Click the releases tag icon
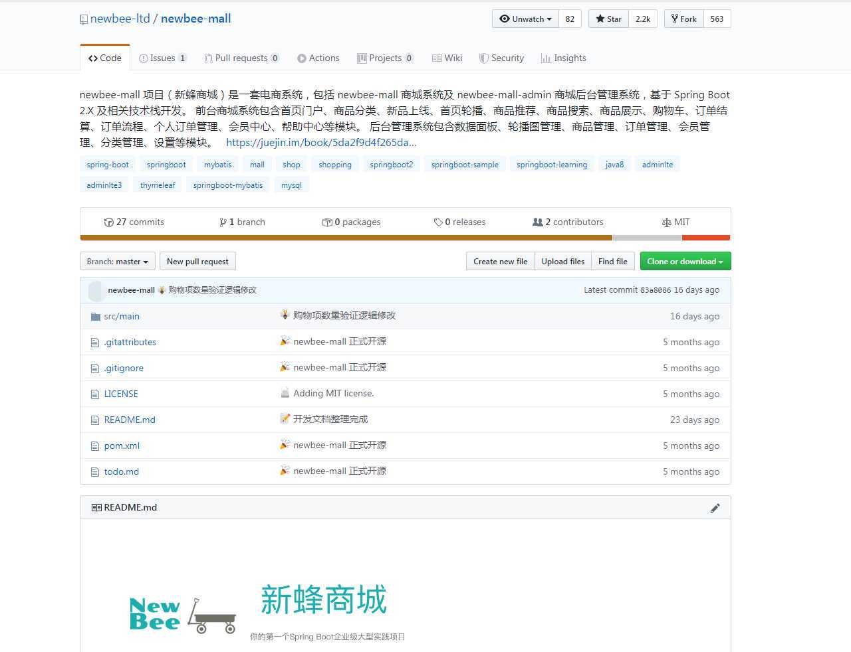The width and height of the screenshot is (851, 652). pos(438,222)
